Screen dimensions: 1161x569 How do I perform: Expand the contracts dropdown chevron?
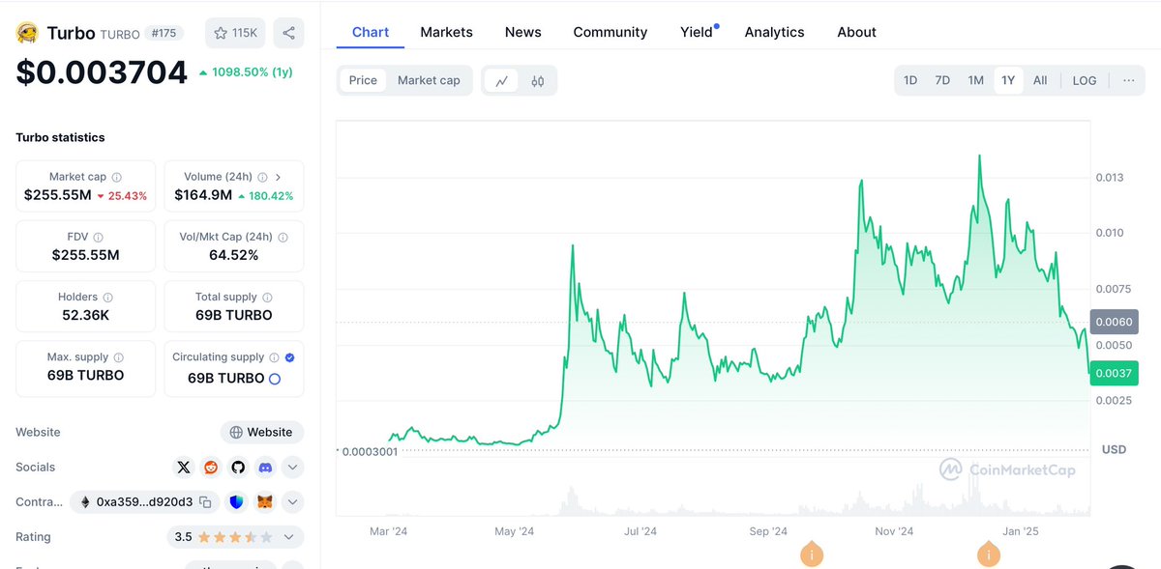292,502
